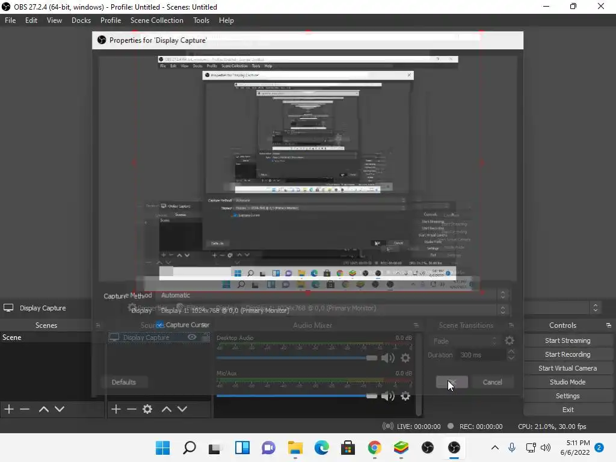Open Microsoft Store from the taskbar
This screenshot has height=462, width=616.
[348, 448]
